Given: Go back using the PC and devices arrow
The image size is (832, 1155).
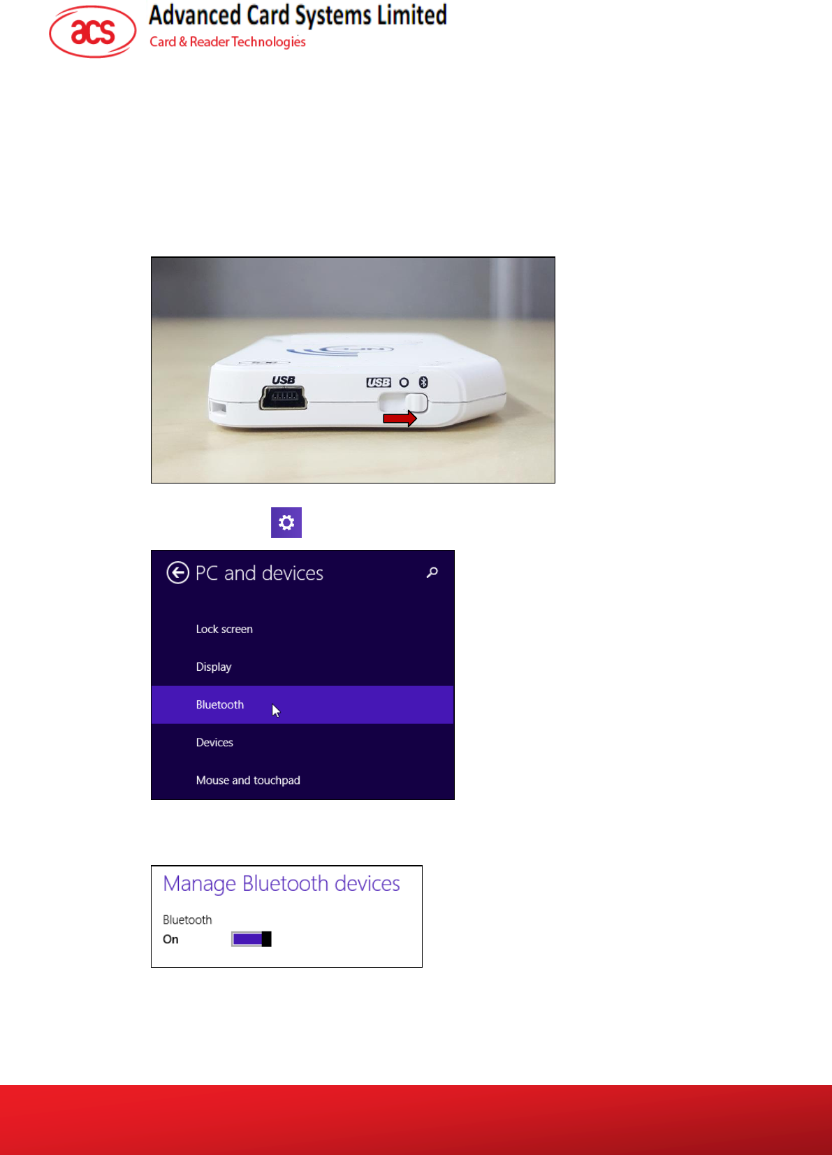Looking at the screenshot, I should click(177, 573).
